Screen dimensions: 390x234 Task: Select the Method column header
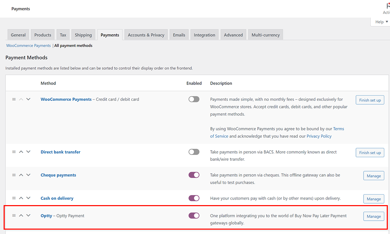48,83
